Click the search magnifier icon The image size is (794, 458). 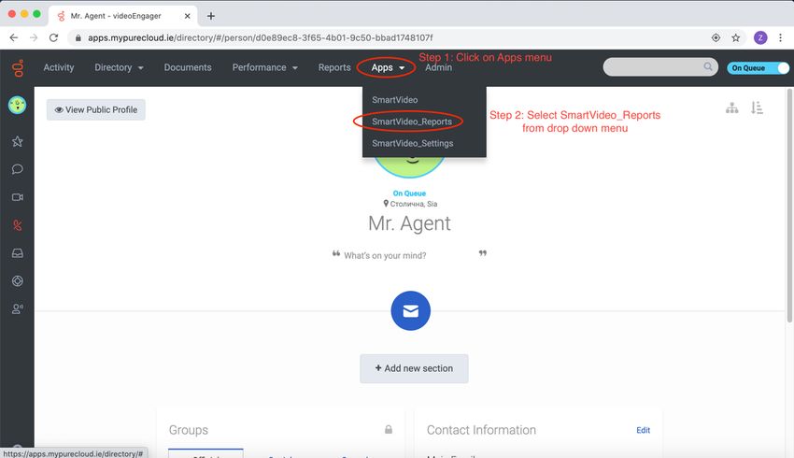coord(707,66)
